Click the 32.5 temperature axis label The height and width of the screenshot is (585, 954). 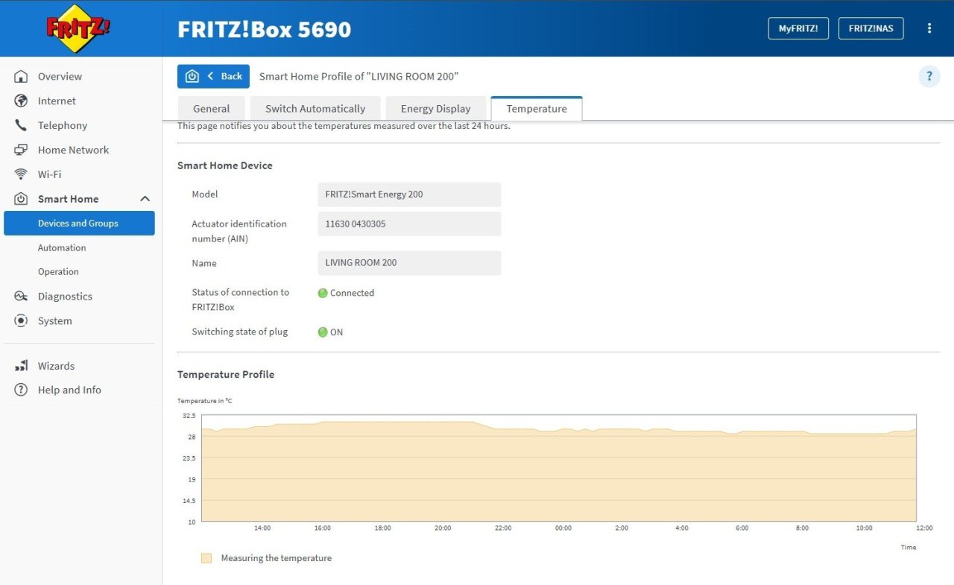point(189,416)
